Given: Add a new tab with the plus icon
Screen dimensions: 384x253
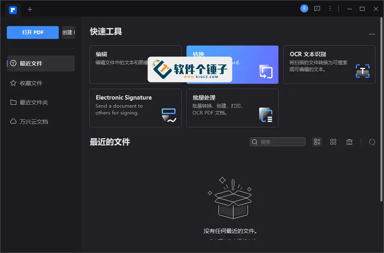Looking at the screenshot, I should (30, 9).
